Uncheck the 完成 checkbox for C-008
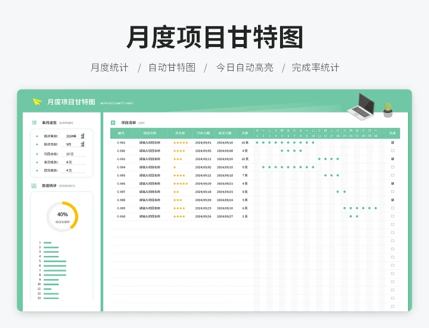This screenshot has width=429, height=328. pyautogui.click(x=393, y=200)
